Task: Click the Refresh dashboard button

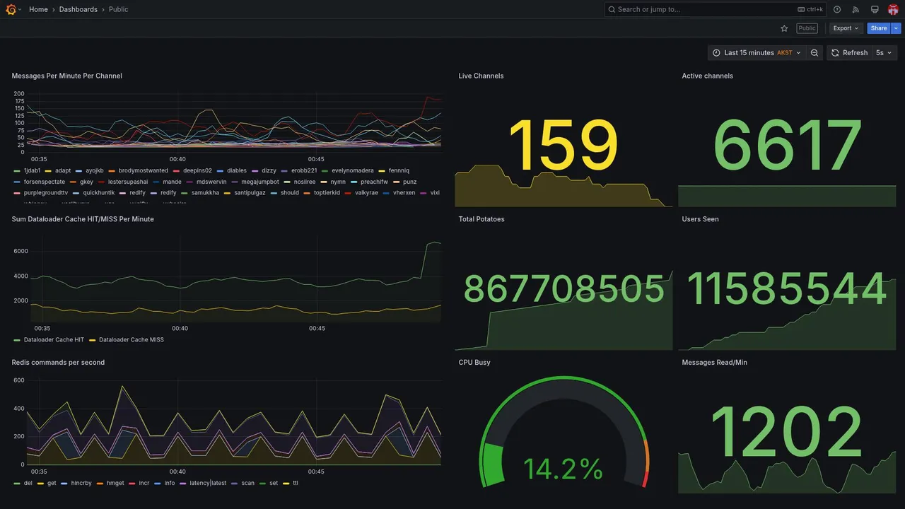Action: [x=848, y=53]
